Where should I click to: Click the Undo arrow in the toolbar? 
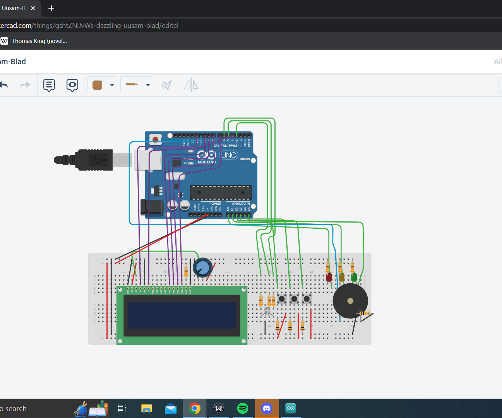click(x=4, y=85)
